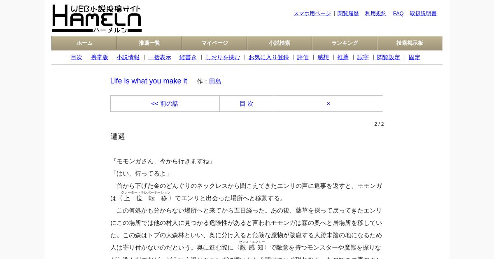Screen dimensions: 494x259
Task: Open the ホーム navigation tab
Action: (84, 43)
